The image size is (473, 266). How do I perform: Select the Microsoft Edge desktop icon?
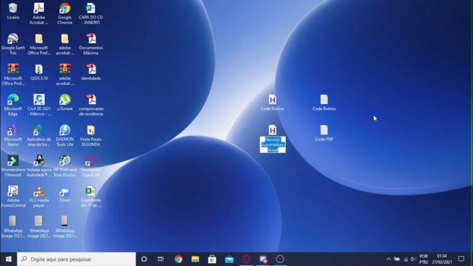pos(13,100)
